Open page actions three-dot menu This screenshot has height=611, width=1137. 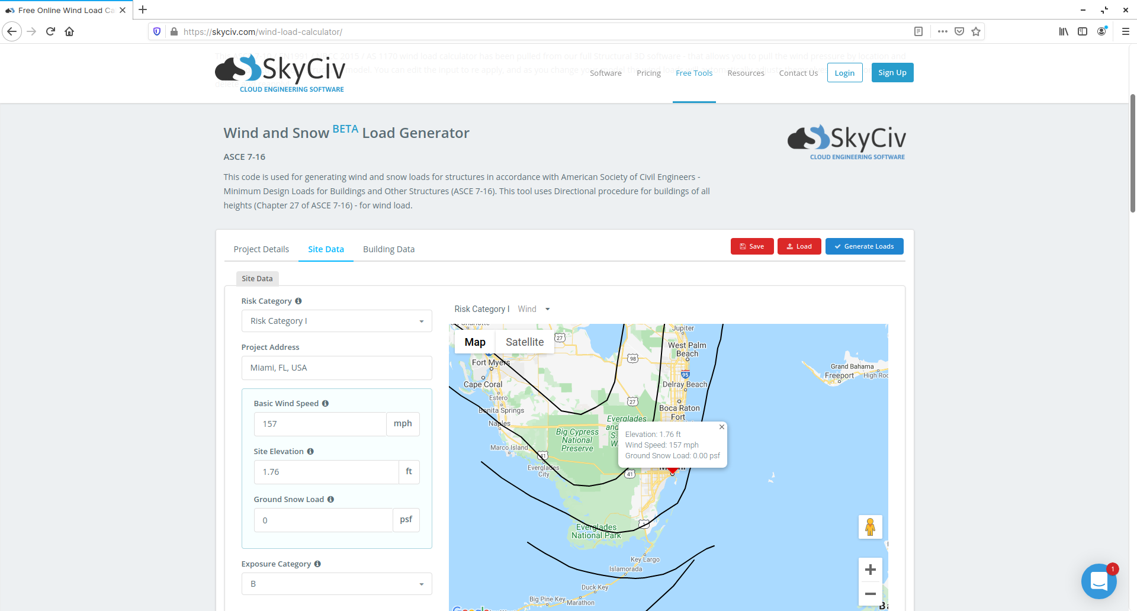coord(943,31)
